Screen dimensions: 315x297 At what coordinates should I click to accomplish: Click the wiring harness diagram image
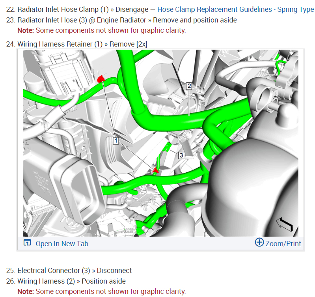pos(160,143)
